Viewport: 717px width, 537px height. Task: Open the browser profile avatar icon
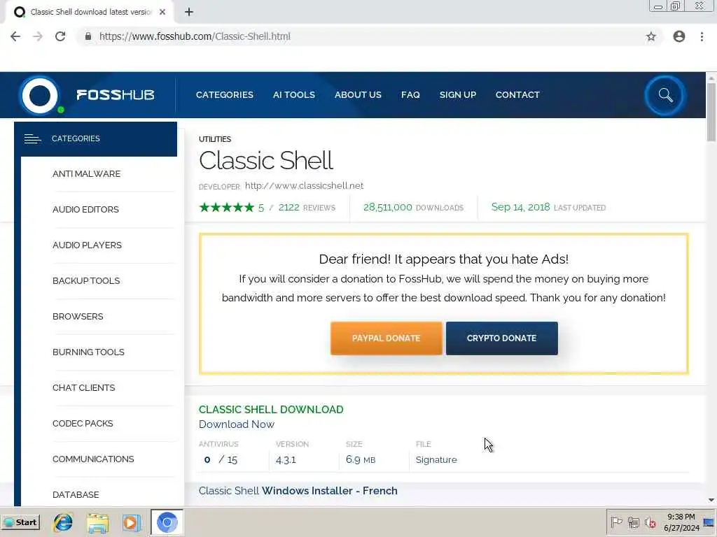[x=679, y=36]
